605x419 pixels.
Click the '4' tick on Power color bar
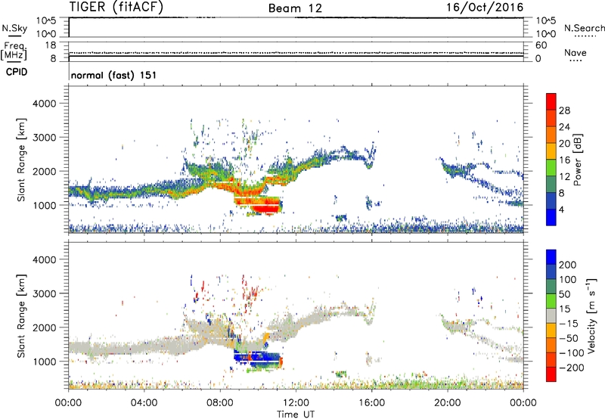pyautogui.click(x=563, y=209)
